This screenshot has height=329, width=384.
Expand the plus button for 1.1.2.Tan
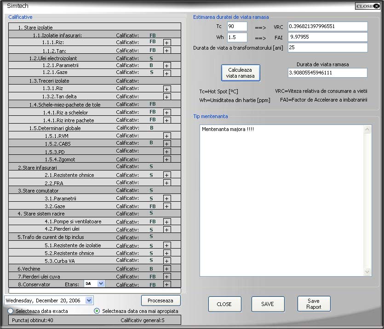[167, 51]
